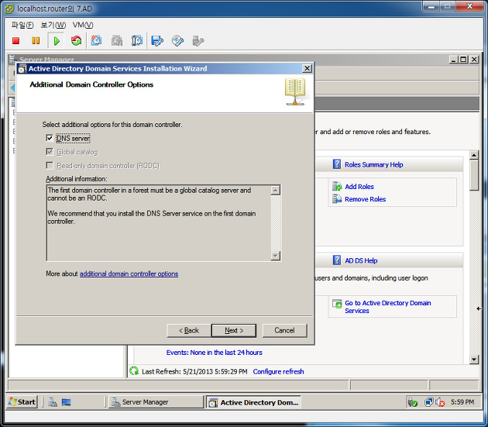Click the taskbar clock showing 5:59 PM
This screenshot has width=488, height=427.
coord(462,402)
